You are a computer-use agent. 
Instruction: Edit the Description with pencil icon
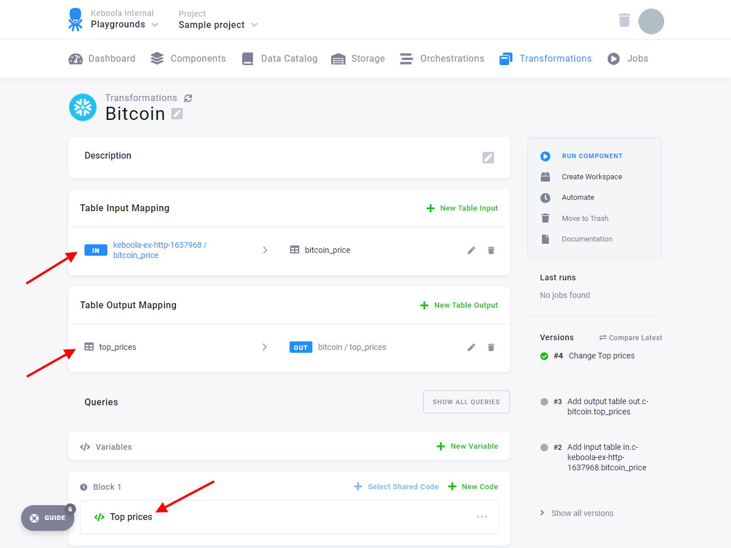coord(488,158)
